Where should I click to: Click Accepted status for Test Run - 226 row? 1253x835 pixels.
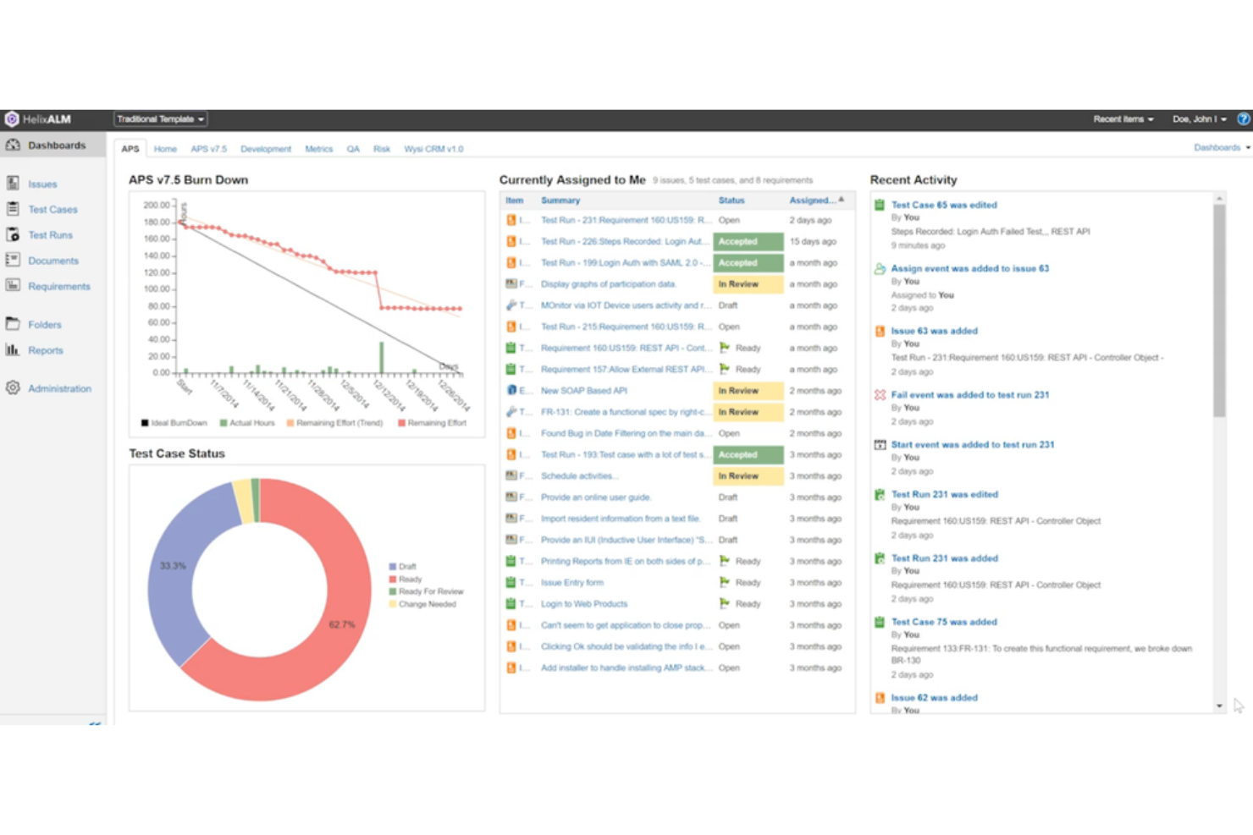748,241
